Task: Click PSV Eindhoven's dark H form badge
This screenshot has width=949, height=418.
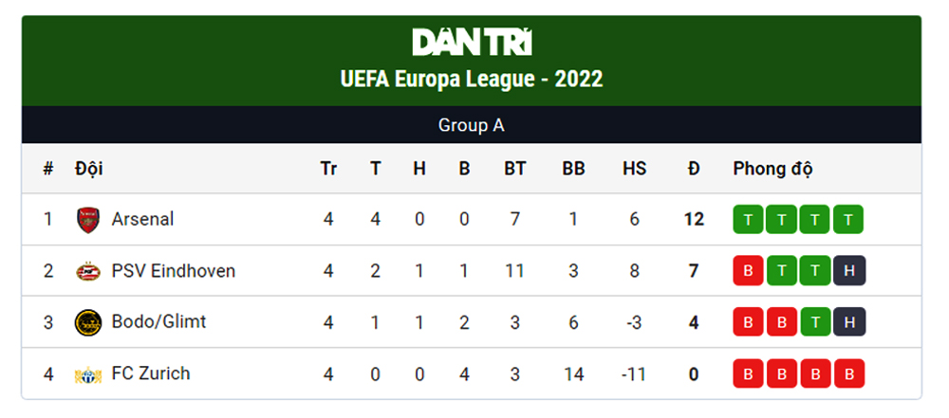Action: (849, 270)
